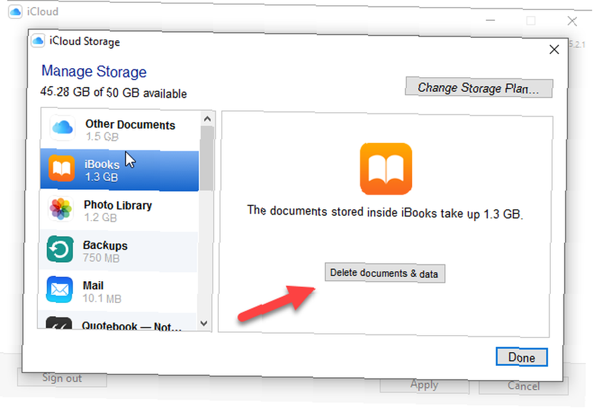The width and height of the screenshot is (593, 408).
Task: Click the Backups green restore icon
Action: pos(60,249)
